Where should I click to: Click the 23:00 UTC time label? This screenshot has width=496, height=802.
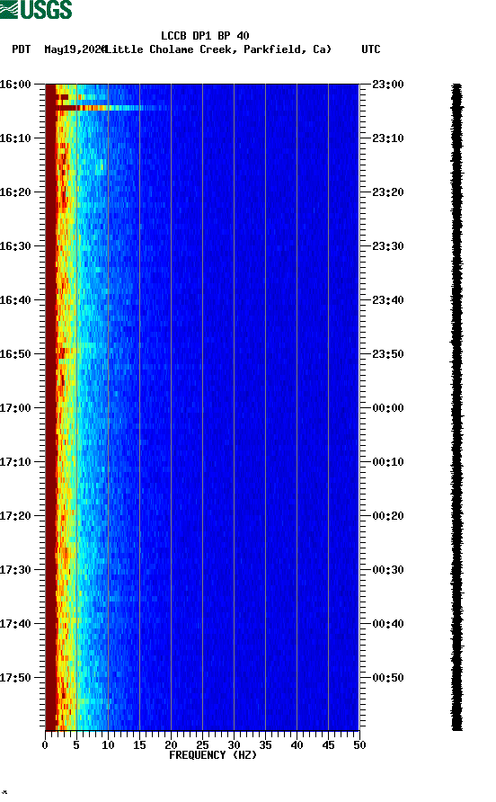click(x=388, y=84)
